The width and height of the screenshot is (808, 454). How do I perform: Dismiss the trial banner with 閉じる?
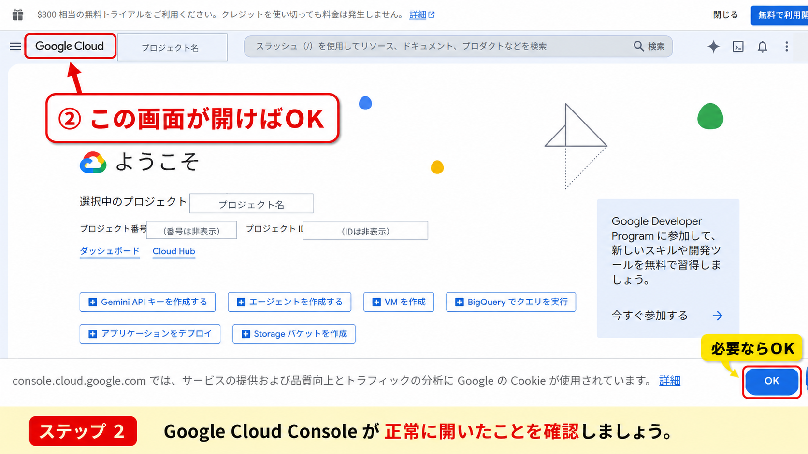pyautogui.click(x=725, y=15)
